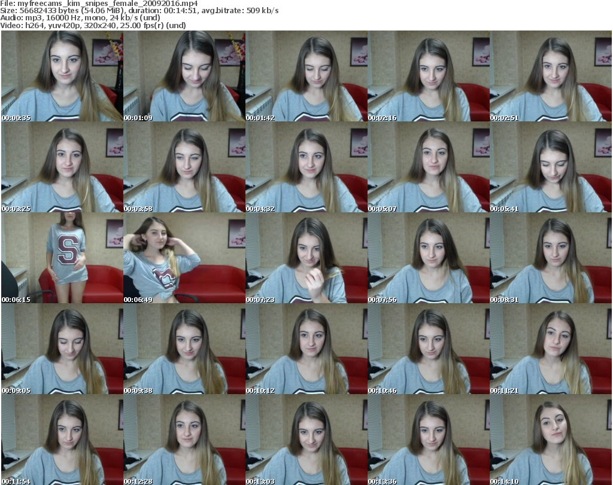Select the thumbnail frame stamped 00:02:16

pyautogui.click(x=429, y=76)
